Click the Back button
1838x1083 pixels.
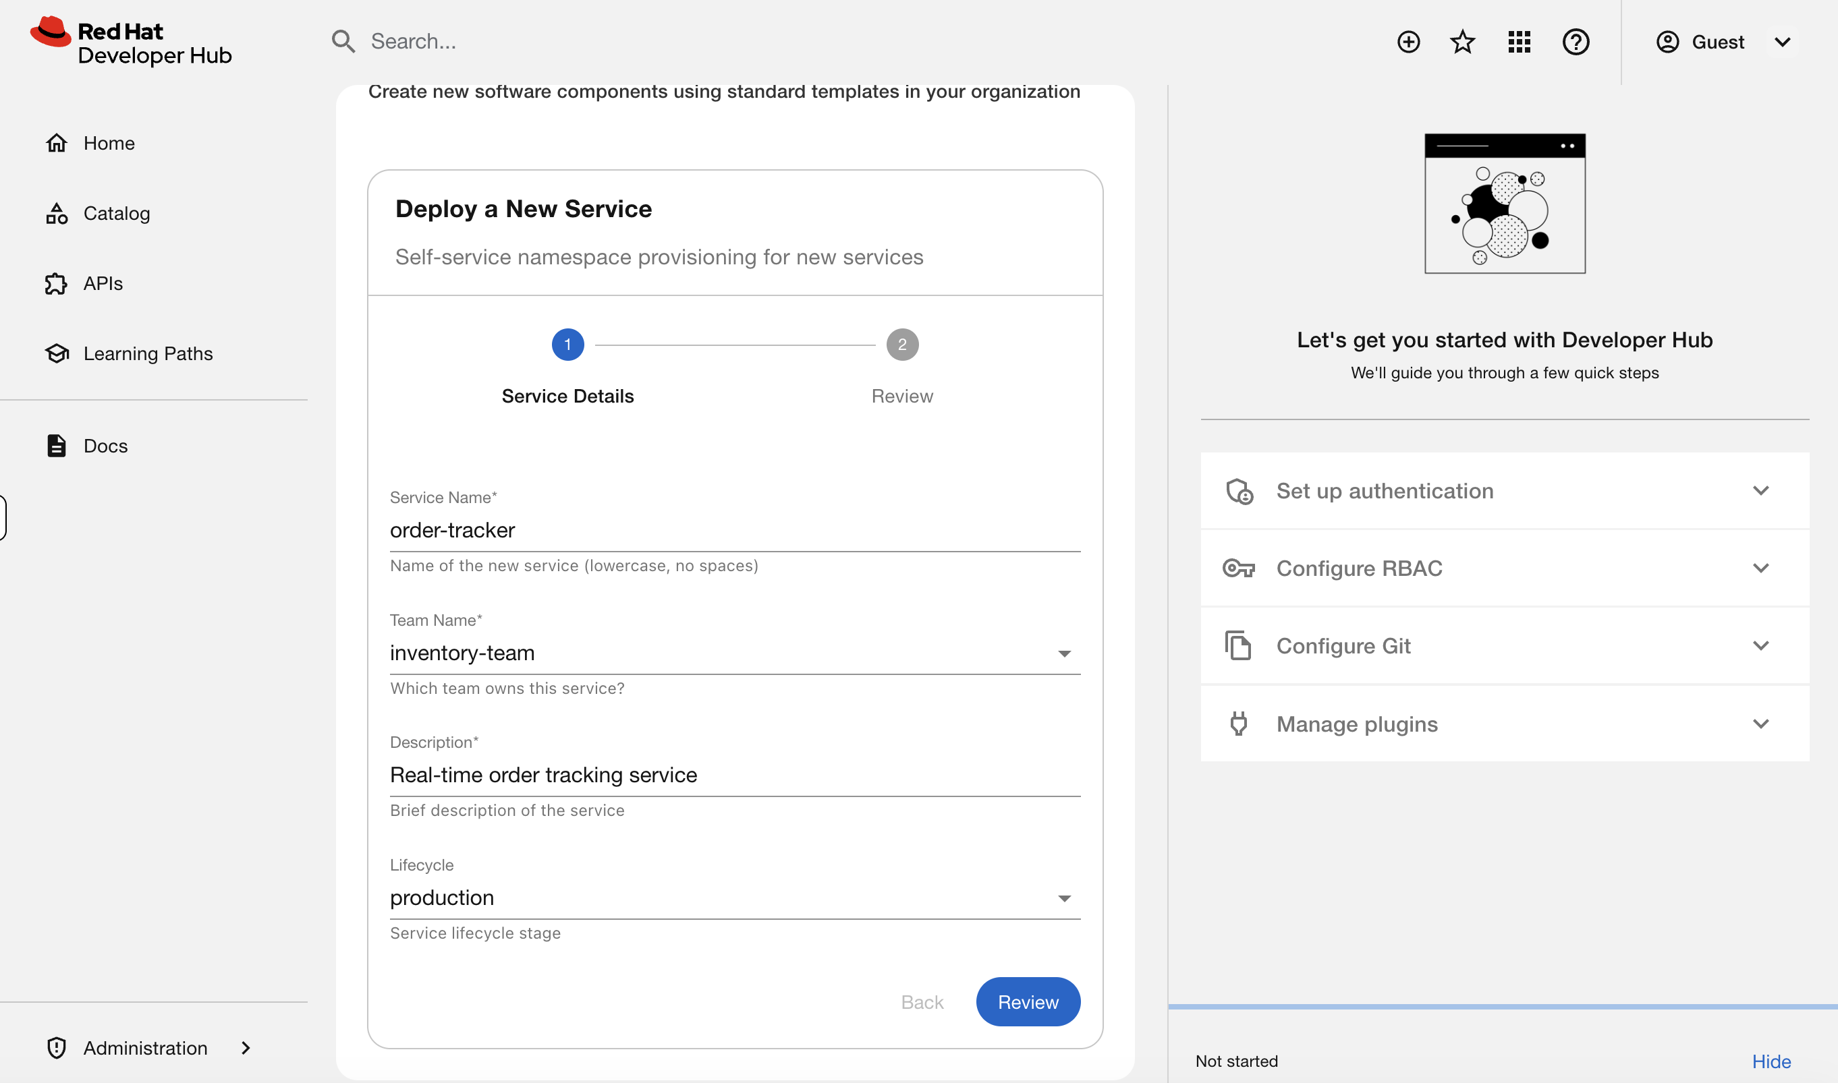pyautogui.click(x=922, y=1002)
